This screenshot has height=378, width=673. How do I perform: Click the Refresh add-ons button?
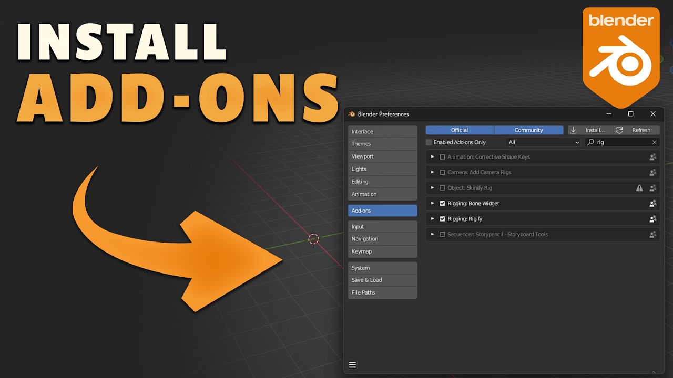[x=637, y=130]
